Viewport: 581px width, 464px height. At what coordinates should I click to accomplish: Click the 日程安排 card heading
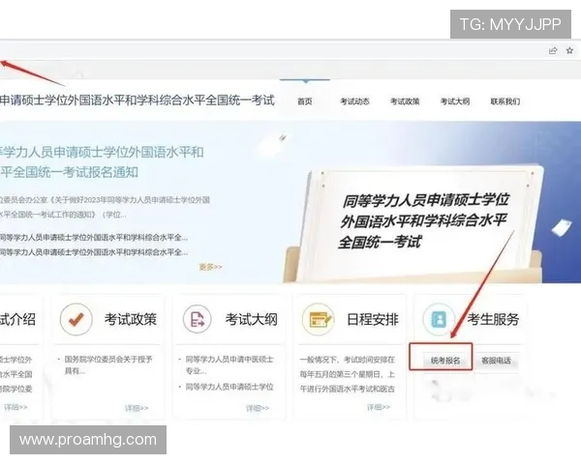pyautogui.click(x=373, y=319)
